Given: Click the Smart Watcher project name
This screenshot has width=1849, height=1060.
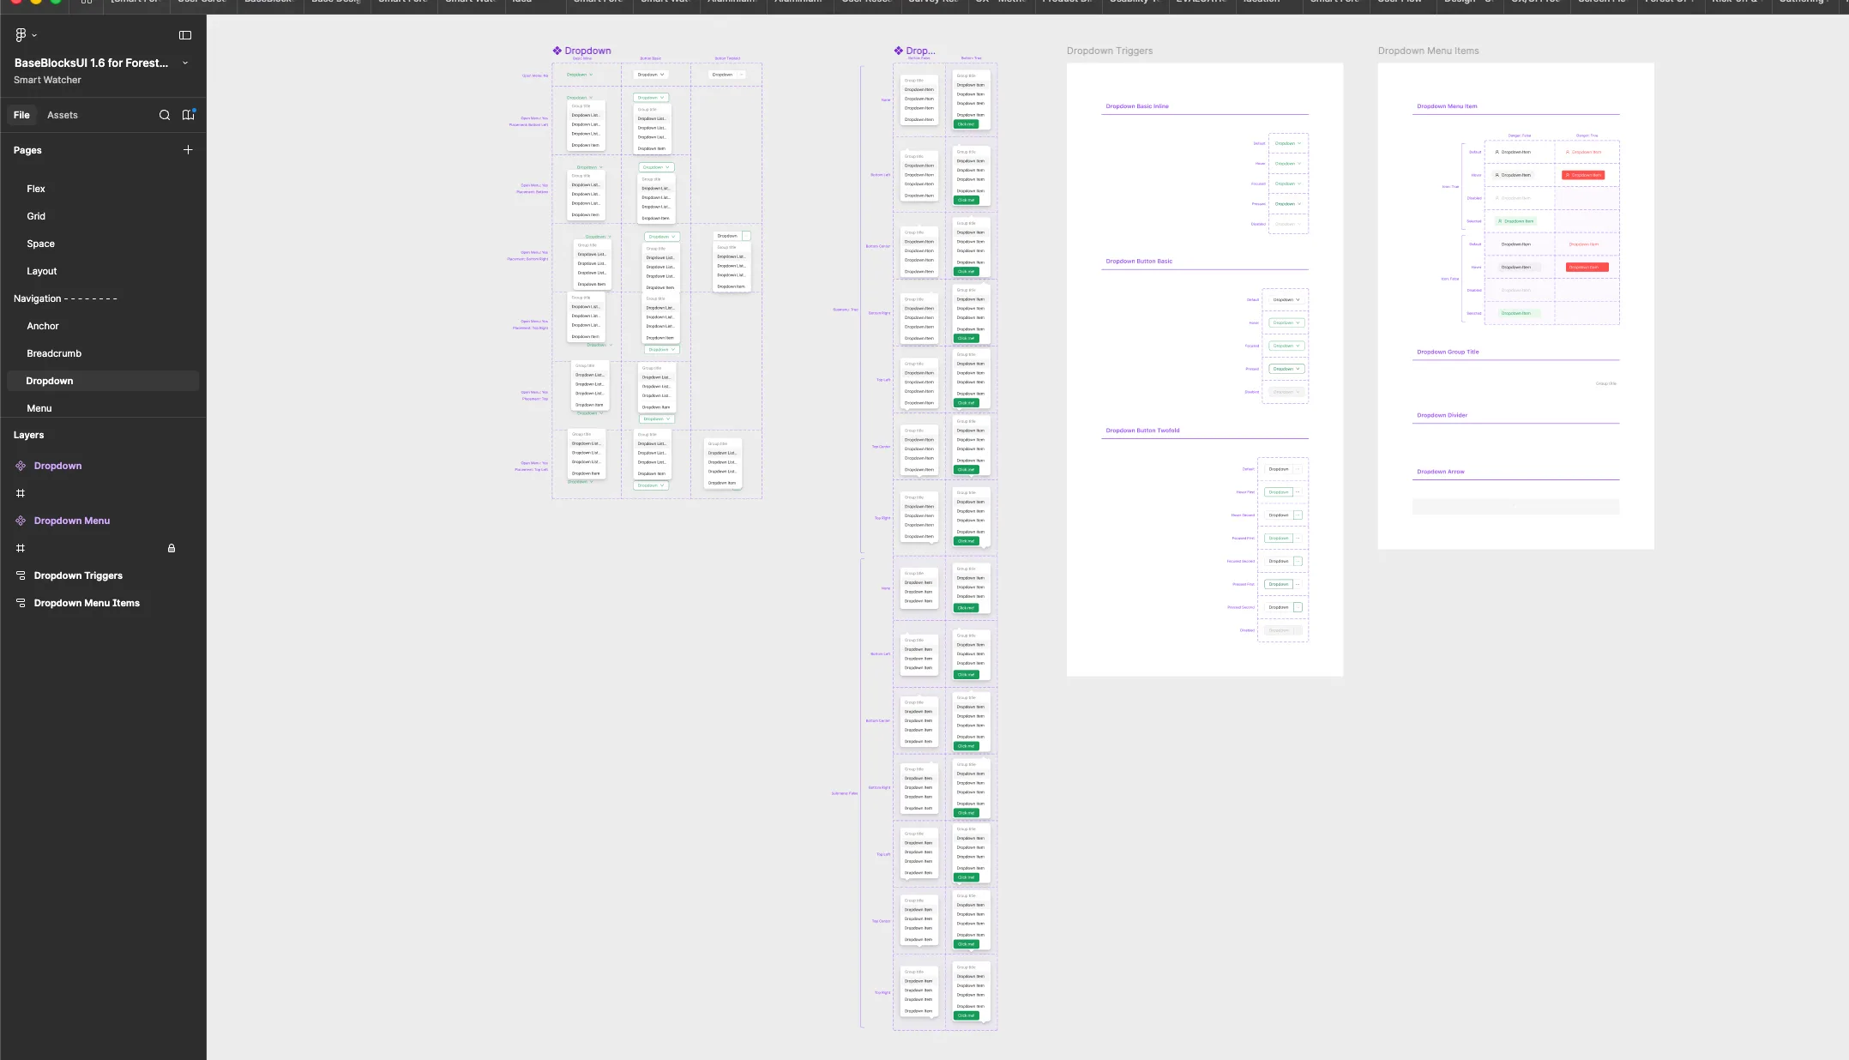Looking at the screenshot, I should tap(47, 80).
